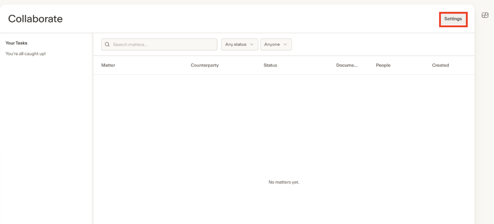Click the People column header
The height and width of the screenshot is (224, 494).
click(x=383, y=66)
